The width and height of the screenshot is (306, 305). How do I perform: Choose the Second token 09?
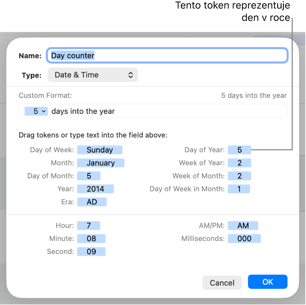click(91, 251)
